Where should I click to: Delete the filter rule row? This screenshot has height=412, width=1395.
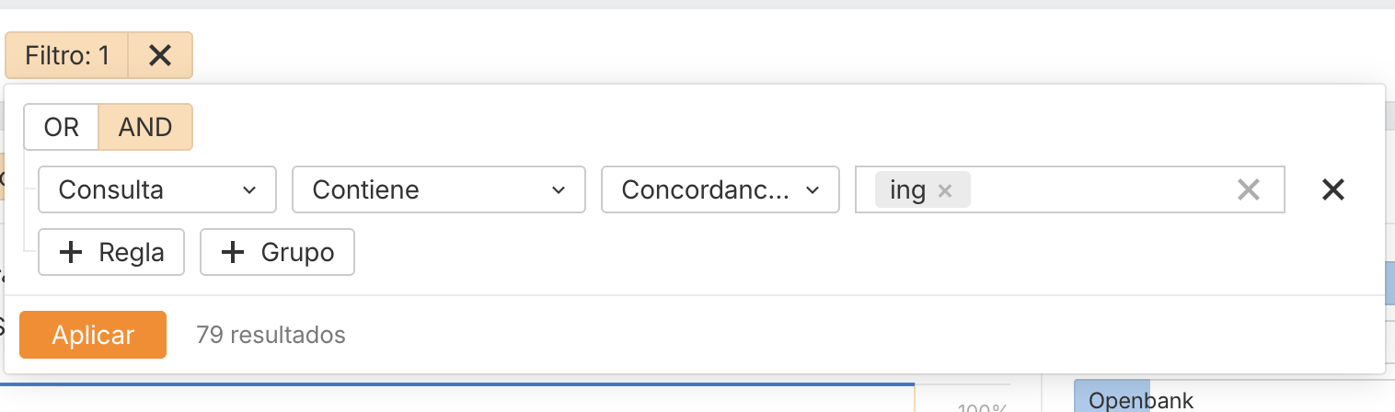coord(1332,189)
